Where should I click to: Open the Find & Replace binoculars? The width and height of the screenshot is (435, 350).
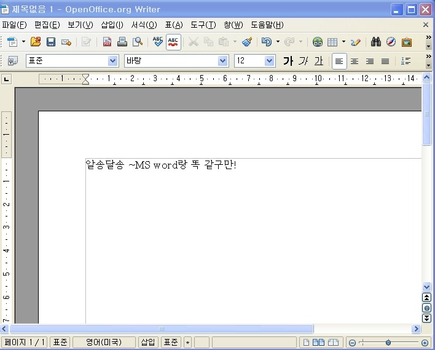coord(376,42)
